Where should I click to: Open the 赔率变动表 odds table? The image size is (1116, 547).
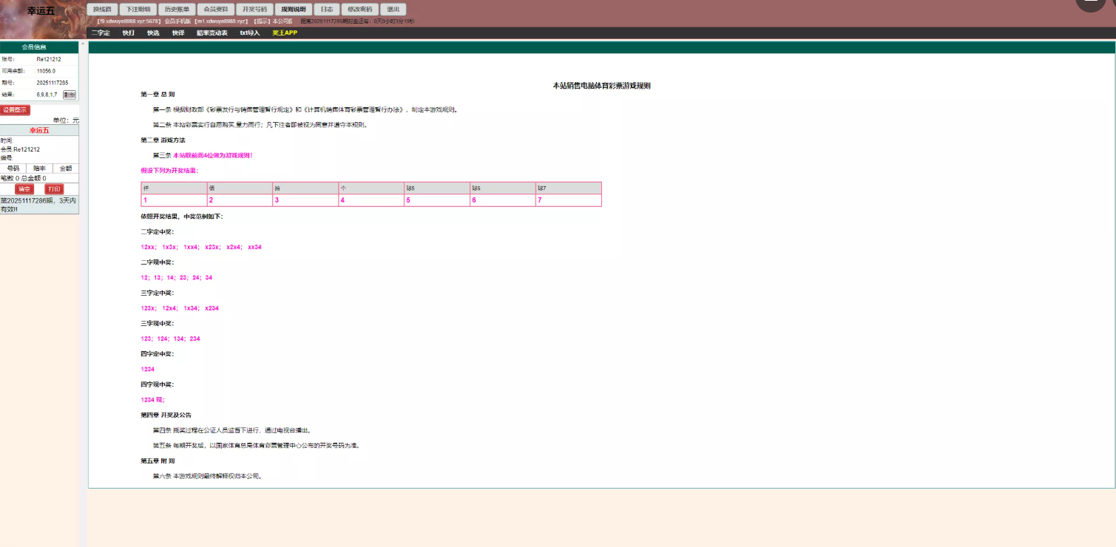coord(212,33)
